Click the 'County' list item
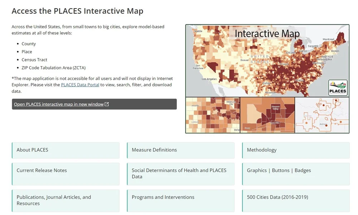 tap(29, 44)
